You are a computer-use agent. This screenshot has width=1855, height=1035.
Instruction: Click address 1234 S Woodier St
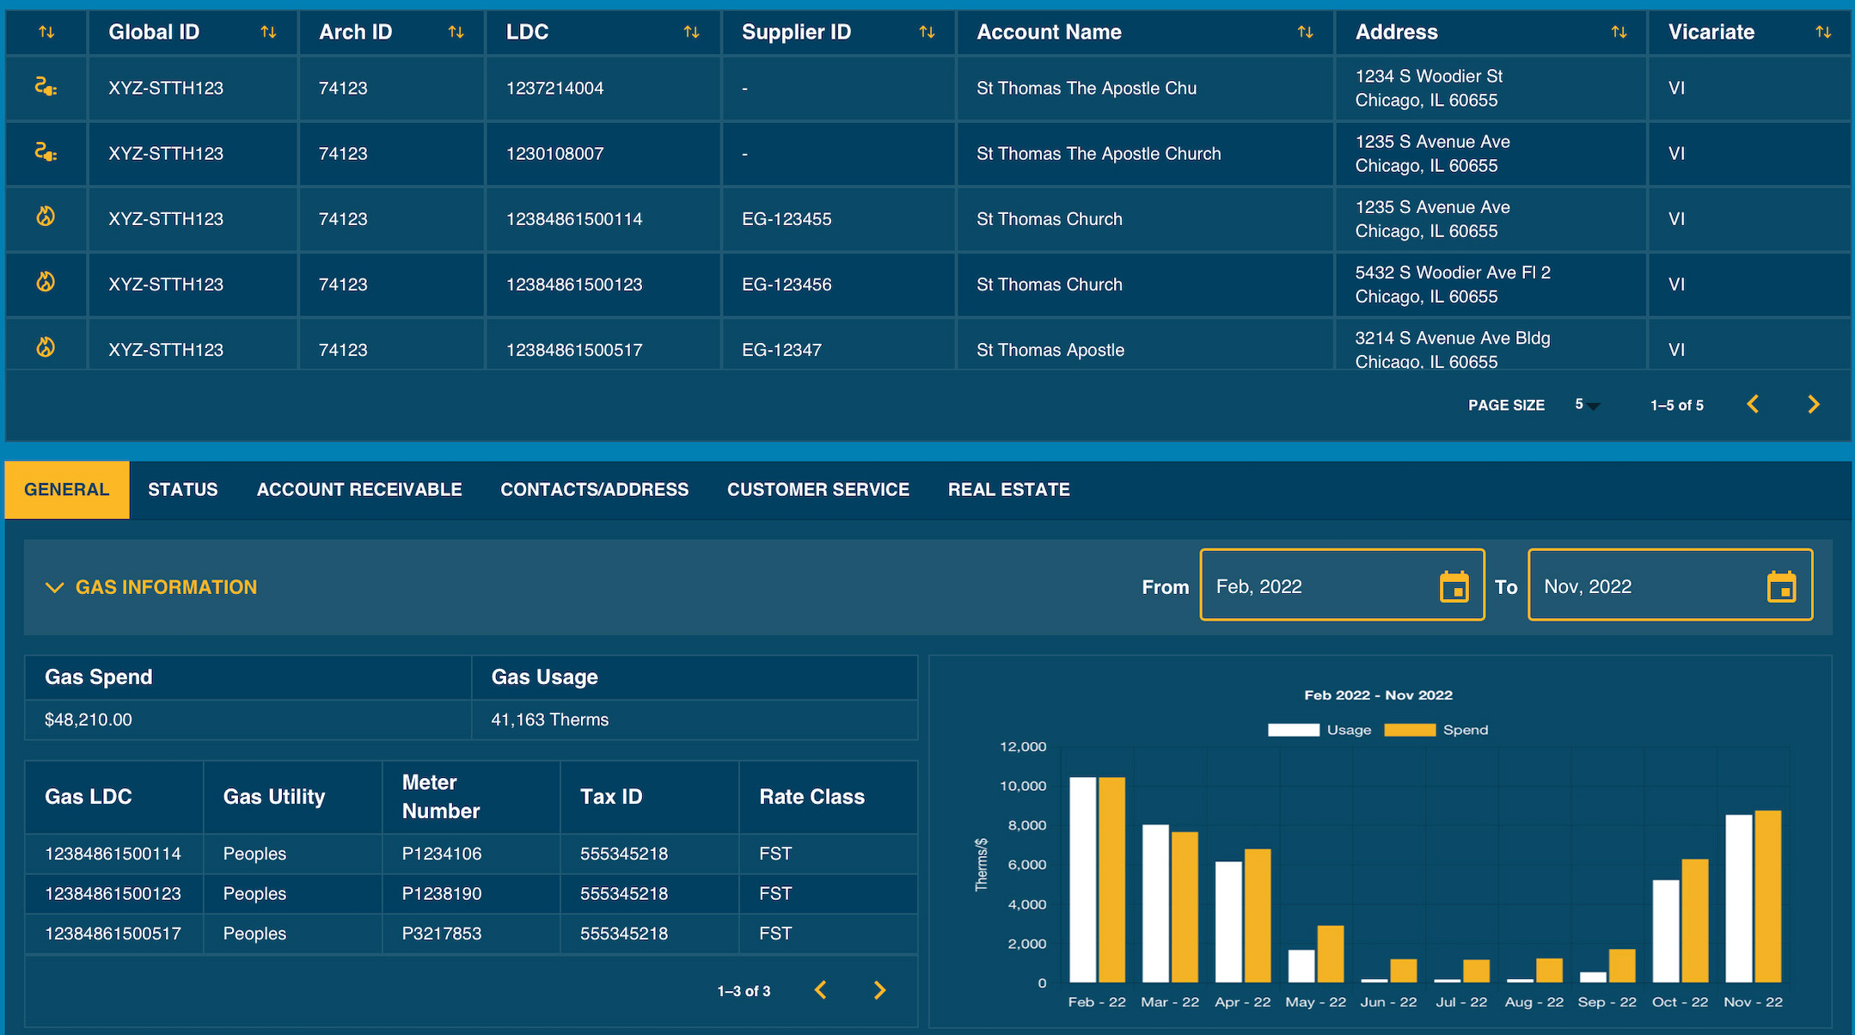pos(1429,76)
